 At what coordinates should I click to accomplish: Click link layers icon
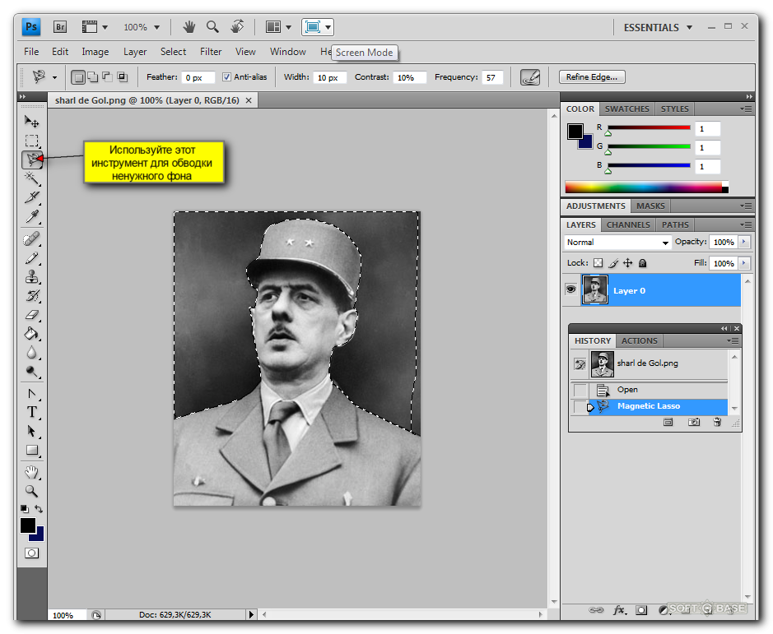(x=596, y=610)
